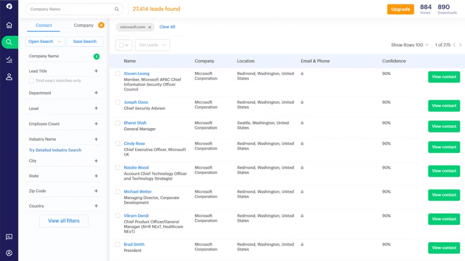Select the Contact tab
The width and height of the screenshot is (465, 261).
click(44, 25)
